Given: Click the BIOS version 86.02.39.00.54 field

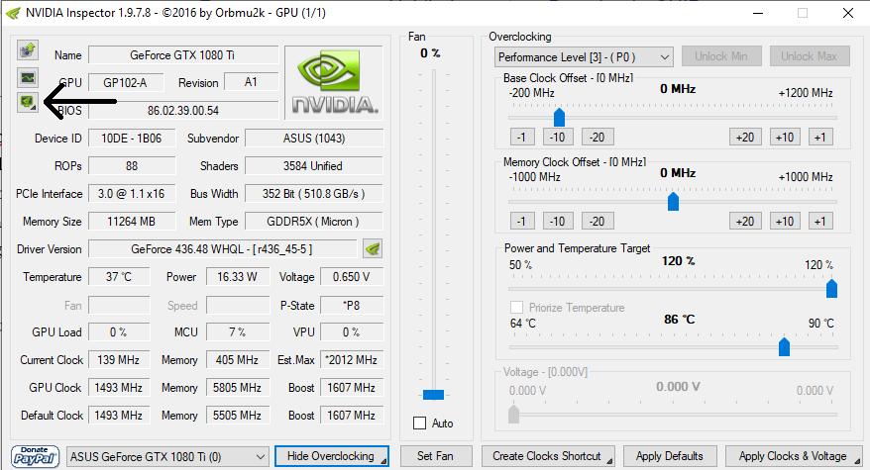Looking at the screenshot, I should point(183,110).
